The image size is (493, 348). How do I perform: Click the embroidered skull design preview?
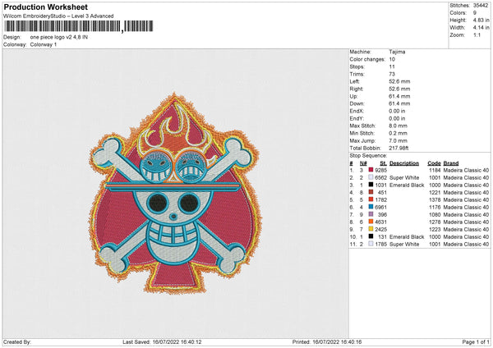[x=174, y=193]
